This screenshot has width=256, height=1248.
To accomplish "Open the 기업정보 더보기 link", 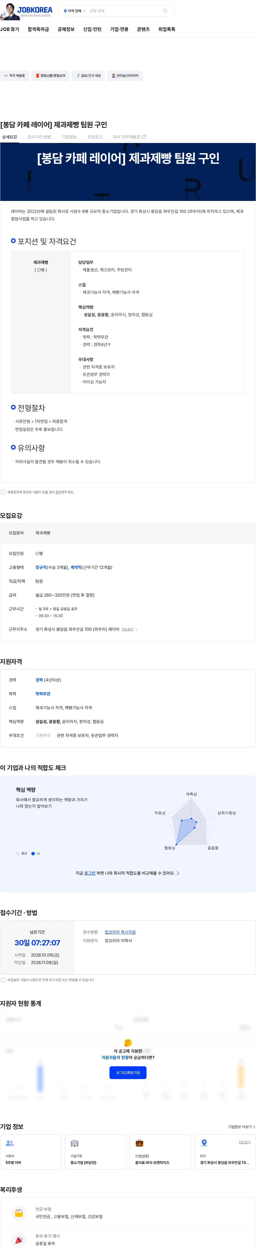I will coord(242,1127).
